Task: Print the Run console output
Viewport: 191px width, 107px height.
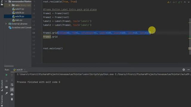Action: (x=12, y=95)
